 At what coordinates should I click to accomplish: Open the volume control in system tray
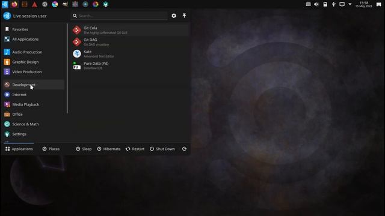(316, 4)
